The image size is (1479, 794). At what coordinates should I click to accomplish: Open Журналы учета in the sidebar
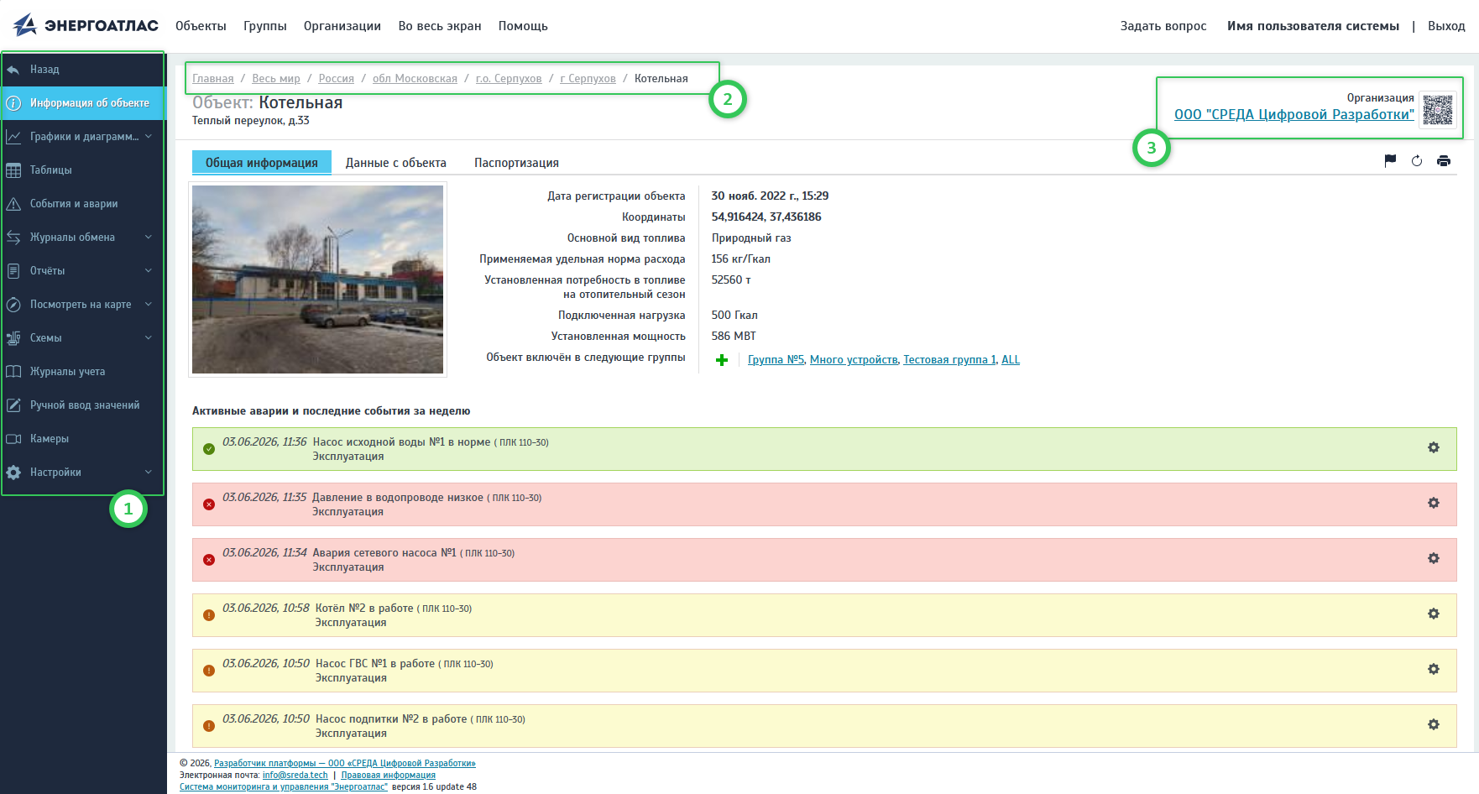(83, 372)
